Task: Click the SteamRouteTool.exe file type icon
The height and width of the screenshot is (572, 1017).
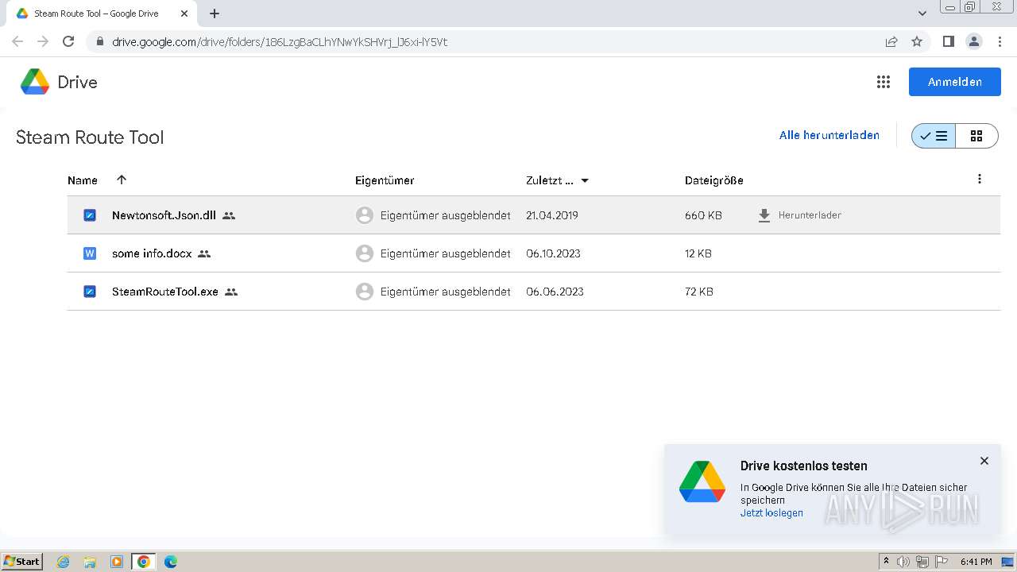Action: (x=90, y=292)
